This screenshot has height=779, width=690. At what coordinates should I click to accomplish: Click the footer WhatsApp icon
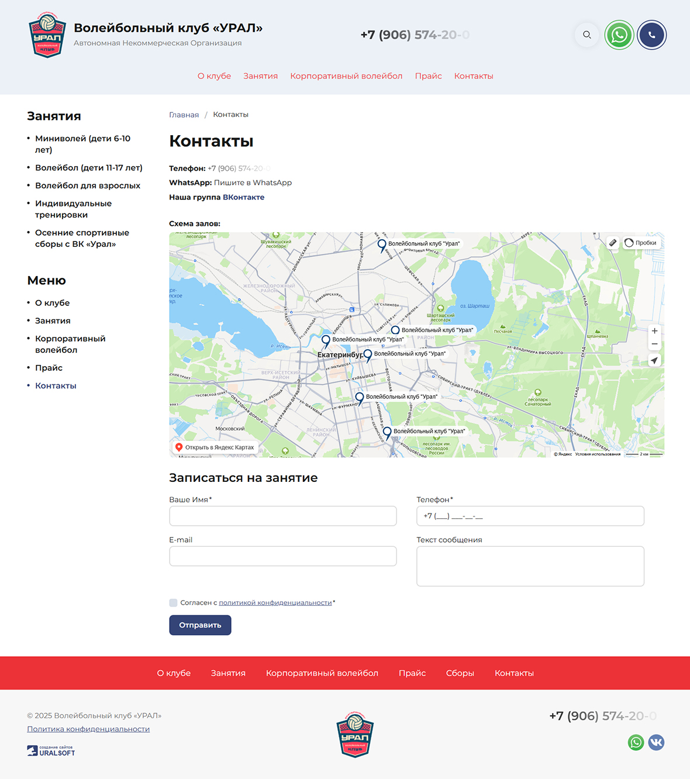coord(636,743)
